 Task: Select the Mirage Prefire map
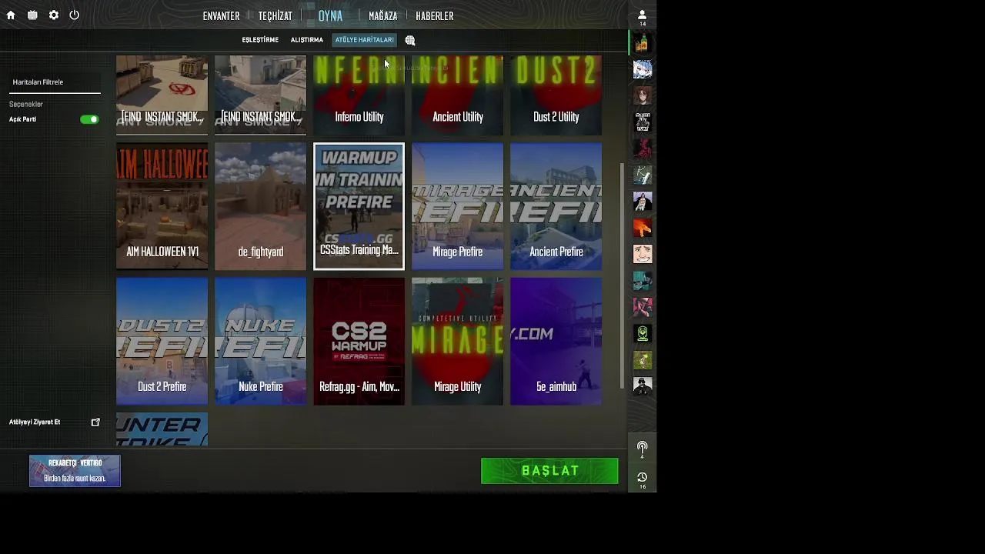coord(457,206)
